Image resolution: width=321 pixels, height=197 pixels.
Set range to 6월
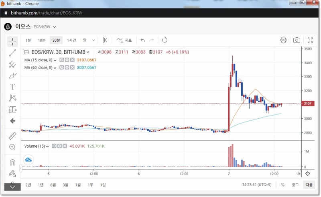tap(53, 185)
